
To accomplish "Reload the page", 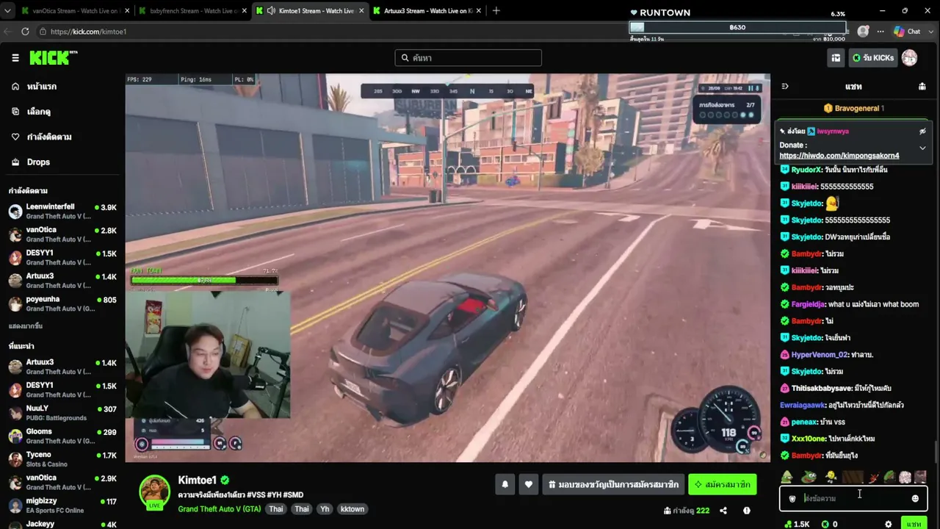I will pyautogui.click(x=25, y=32).
